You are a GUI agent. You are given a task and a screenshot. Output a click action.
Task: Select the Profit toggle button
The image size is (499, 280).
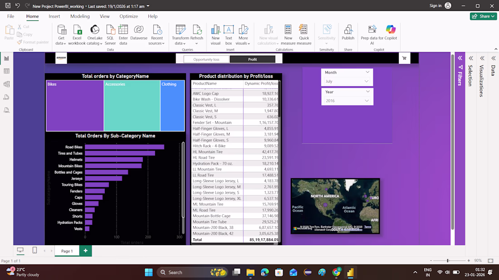click(253, 59)
